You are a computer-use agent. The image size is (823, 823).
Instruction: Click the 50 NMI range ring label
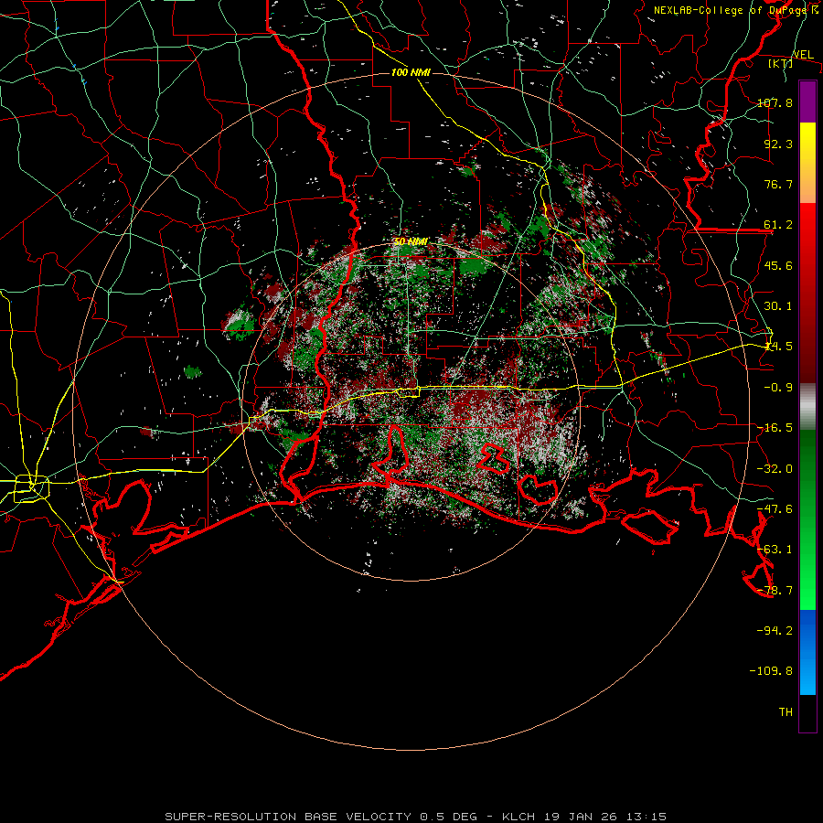pyautogui.click(x=411, y=241)
